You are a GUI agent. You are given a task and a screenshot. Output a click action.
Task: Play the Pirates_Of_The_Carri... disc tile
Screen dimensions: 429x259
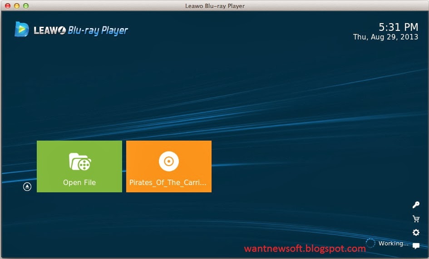click(169, 166)
